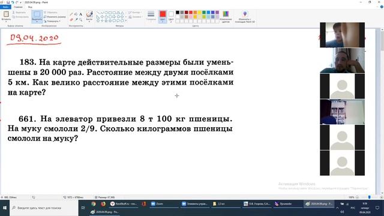384x216 pixels.
Task: Select the Text tool (A)
Action: pyautogui.click(x=80, y=14)
